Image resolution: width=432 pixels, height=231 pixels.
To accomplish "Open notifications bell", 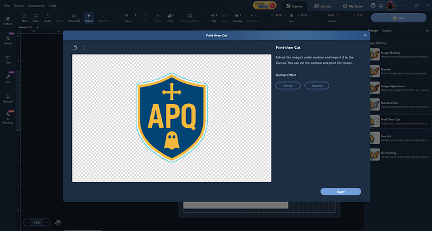I will [381, 6].
